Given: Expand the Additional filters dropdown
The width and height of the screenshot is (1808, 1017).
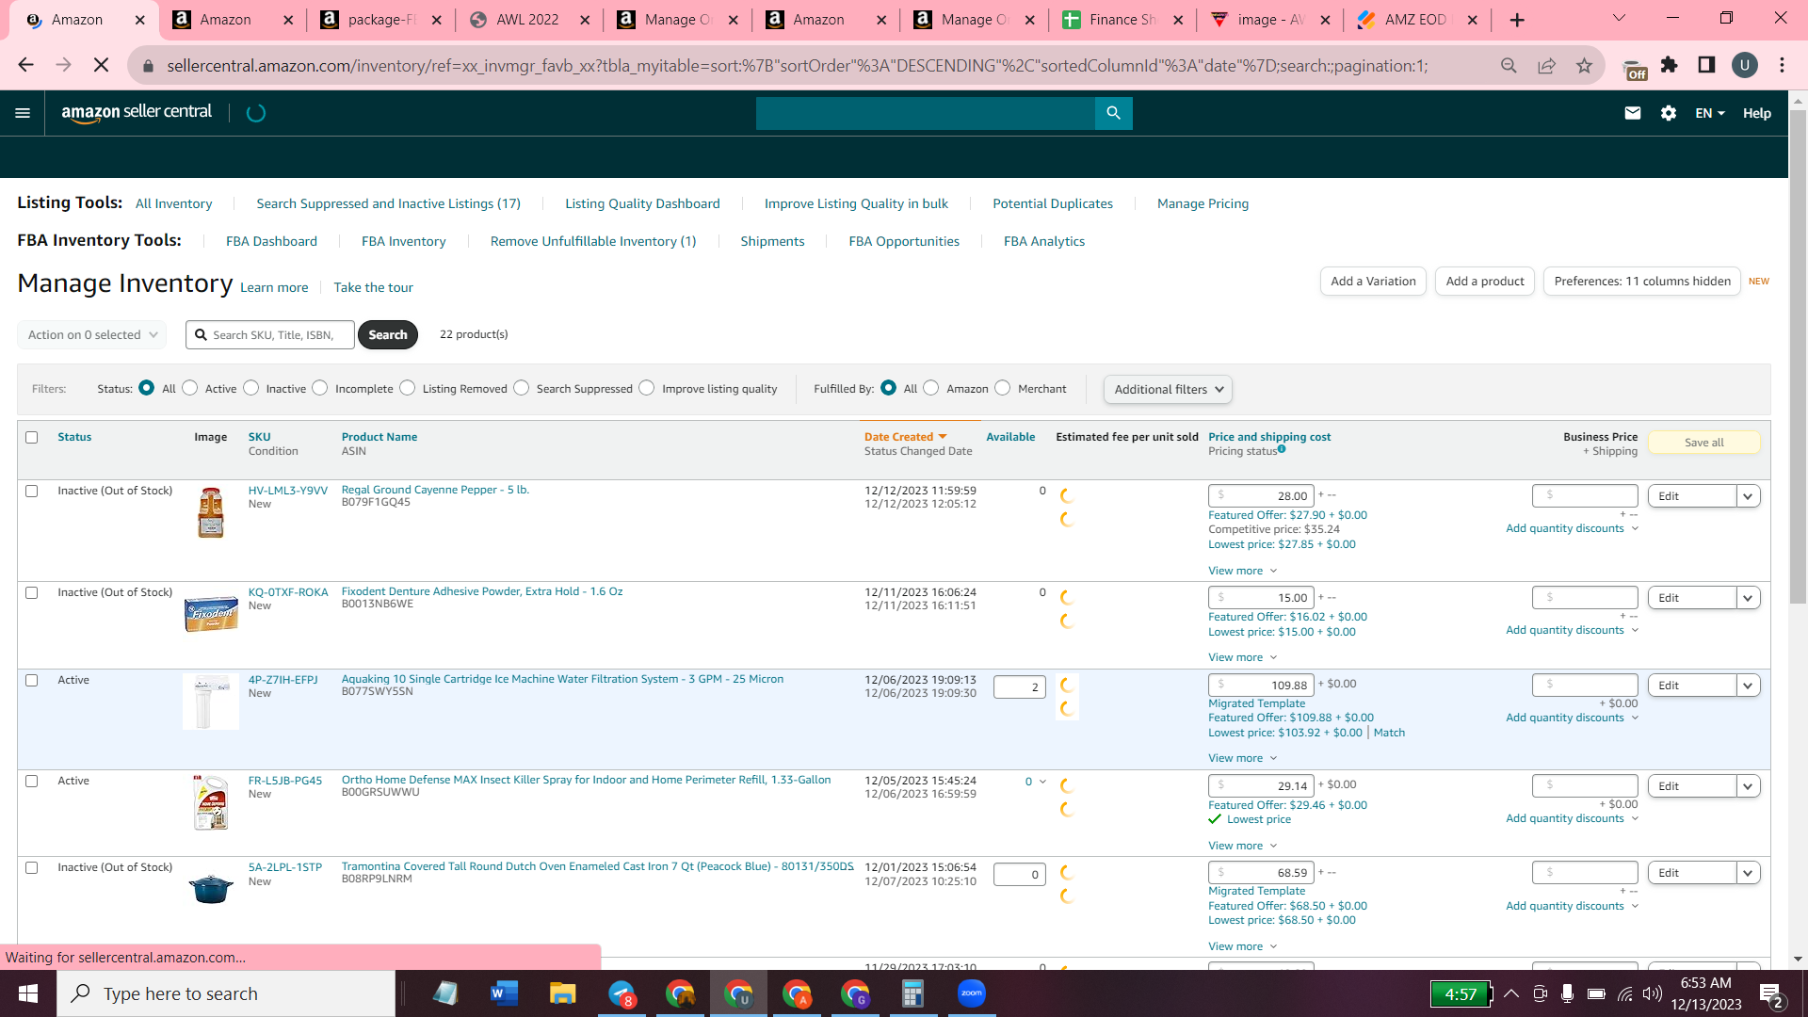Looking at the screenshot, I should coord(1168,389).
